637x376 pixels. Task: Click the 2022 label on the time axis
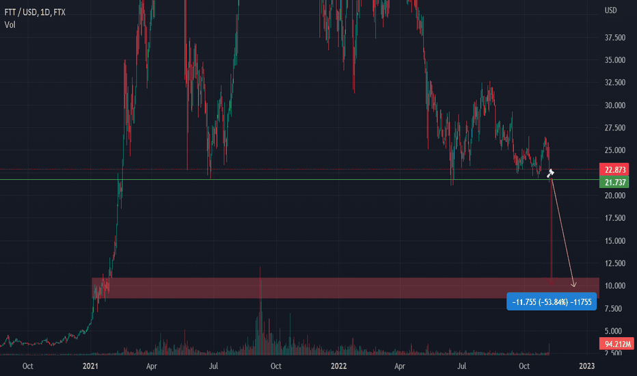(x=338, y=366)
